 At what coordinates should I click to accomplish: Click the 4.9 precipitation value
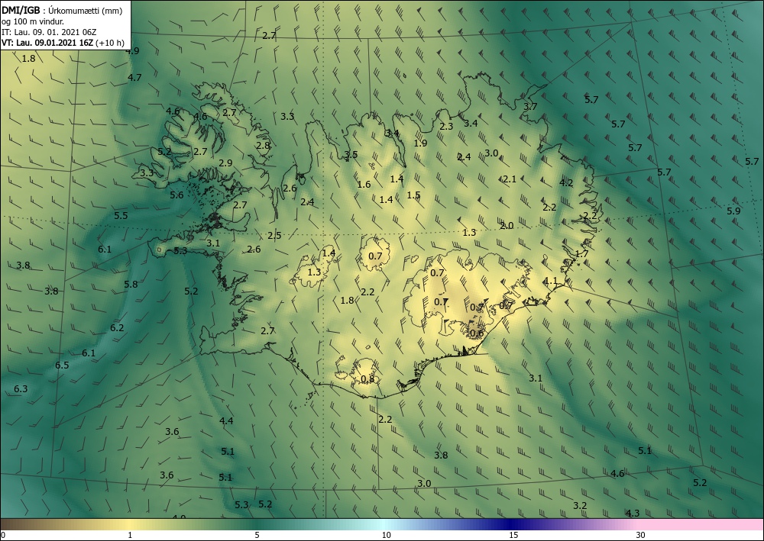(132, 50)
